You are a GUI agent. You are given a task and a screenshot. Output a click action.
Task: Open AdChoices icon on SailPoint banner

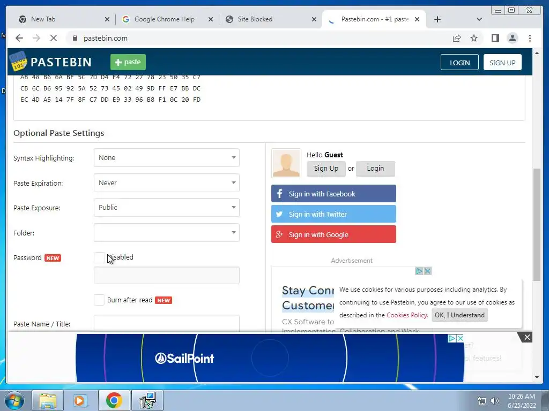[451, 338]
